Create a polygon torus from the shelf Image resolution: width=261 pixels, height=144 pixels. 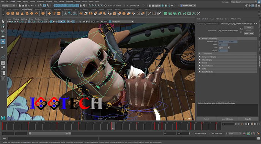pyautogui.click(x=27, y=14)
